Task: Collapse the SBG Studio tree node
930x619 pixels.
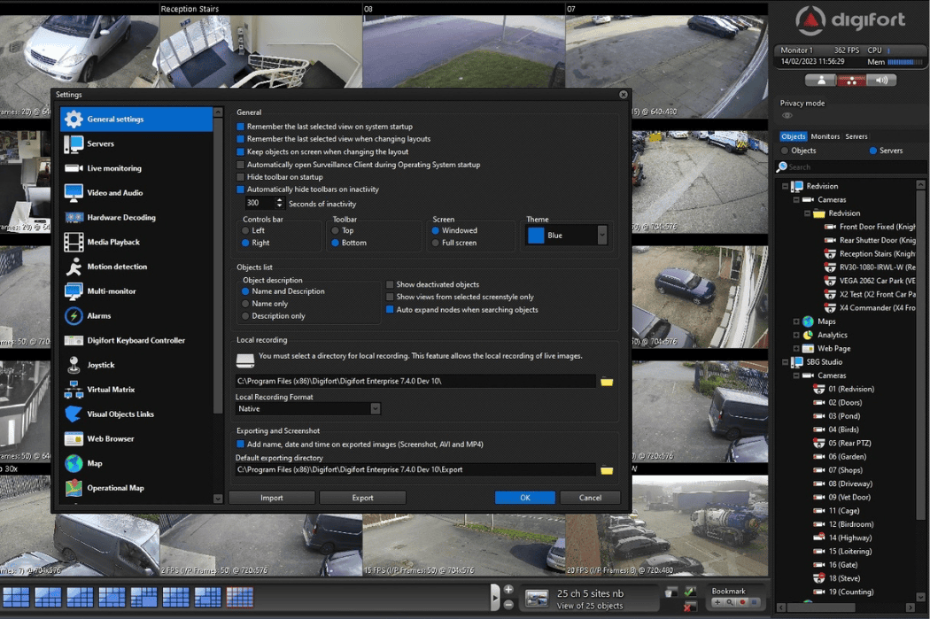Action: pyautogui.click(x=785, y=362)
